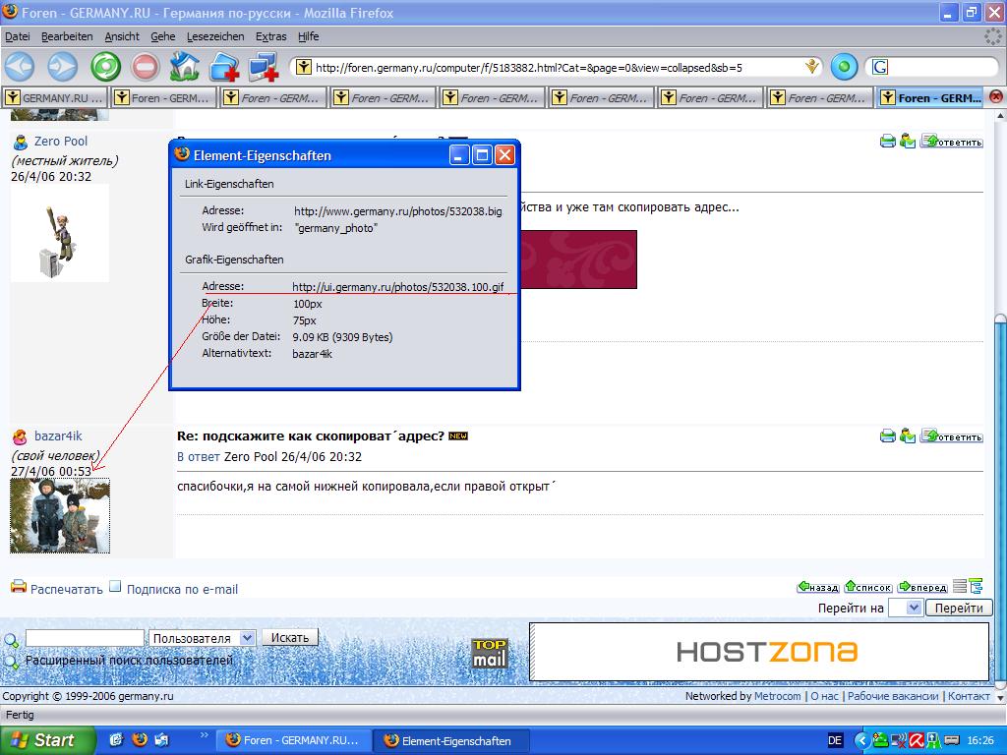Viewport: 1007px width, 755px height.
Task: Expand the Перейти на forum dropdown
Action: pyautogui.click(x=913, y=608)
